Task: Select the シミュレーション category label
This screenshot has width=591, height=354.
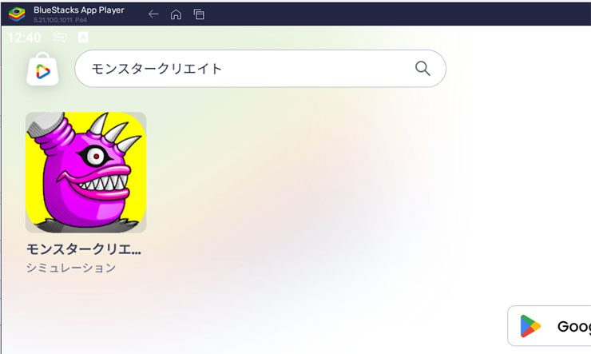Action: coord(71,268)
